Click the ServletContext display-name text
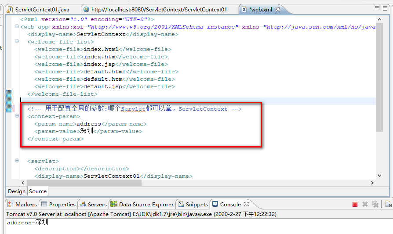This screenshot has height=234, width=393. pyautogui.click(x=101, y=34)
